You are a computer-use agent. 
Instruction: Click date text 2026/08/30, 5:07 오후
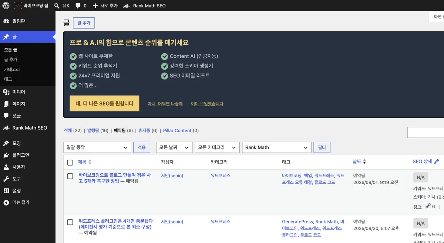click(x=376, y=228)
